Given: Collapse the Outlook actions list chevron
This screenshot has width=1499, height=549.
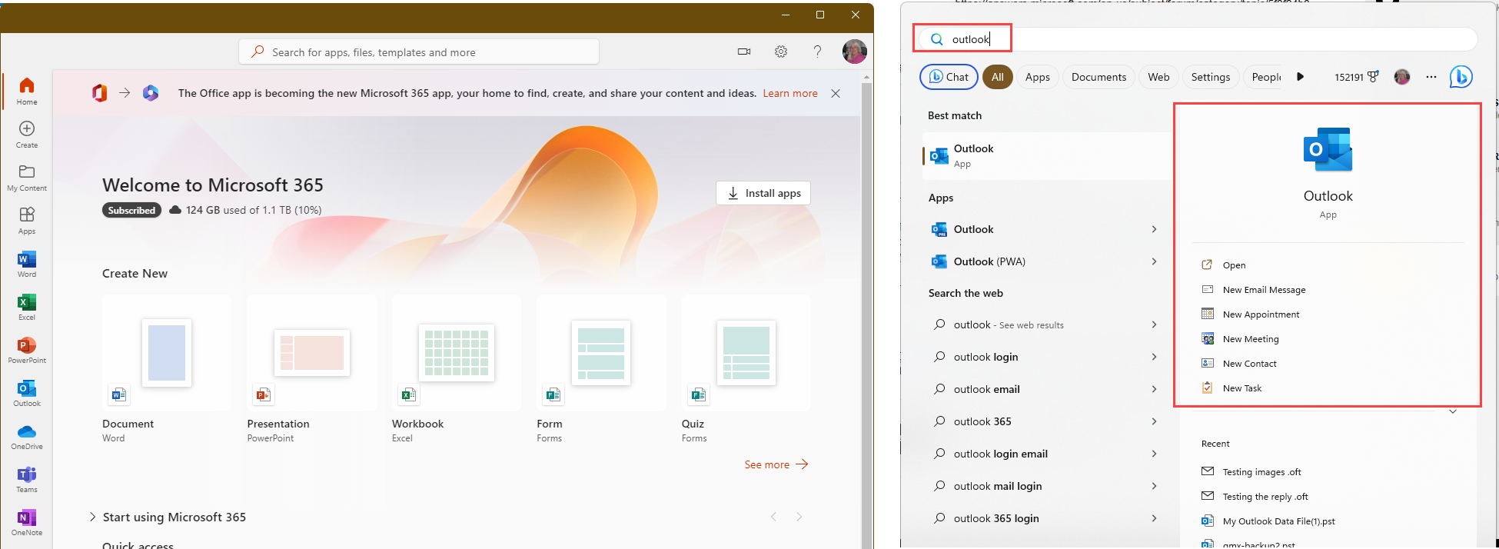Looking at the screenshot, I should point(1453,412).
